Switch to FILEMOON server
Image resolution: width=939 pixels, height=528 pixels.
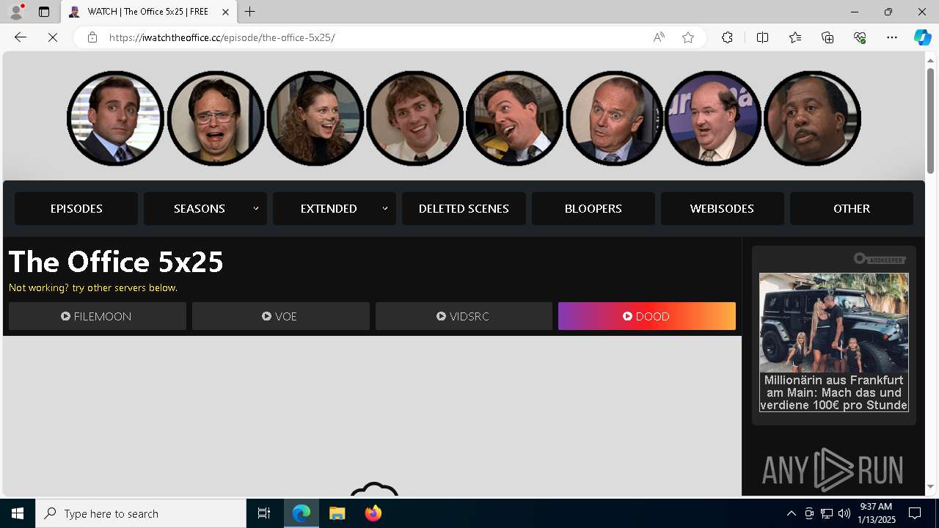click(x=98, y=316)
